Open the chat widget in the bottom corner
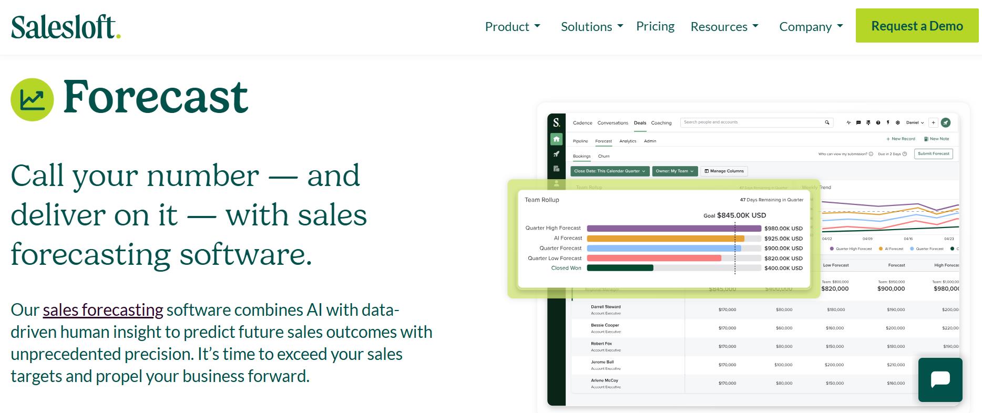982x413 pixels. (x=940, y=379)
